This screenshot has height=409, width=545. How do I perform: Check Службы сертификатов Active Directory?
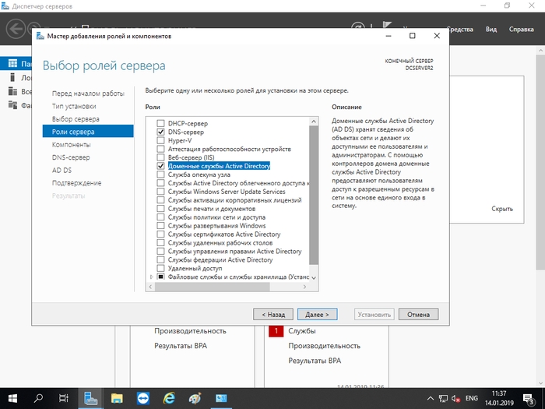160,234
